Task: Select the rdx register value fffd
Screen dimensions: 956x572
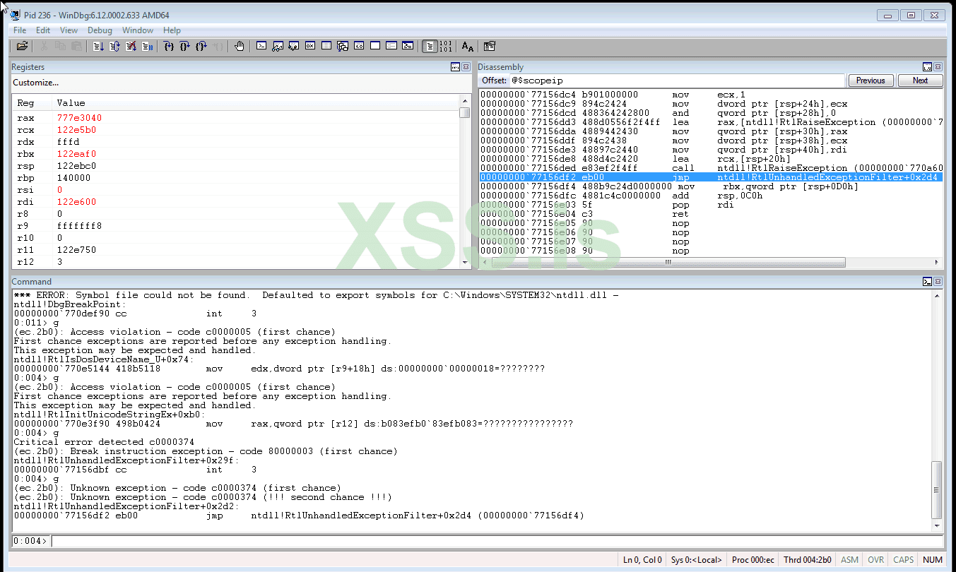Action: 68,142
